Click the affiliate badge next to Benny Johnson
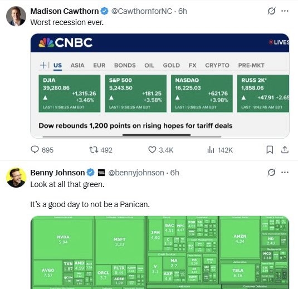Image resolution: width=298 pixels, height=289 pixels. point(101,173)
